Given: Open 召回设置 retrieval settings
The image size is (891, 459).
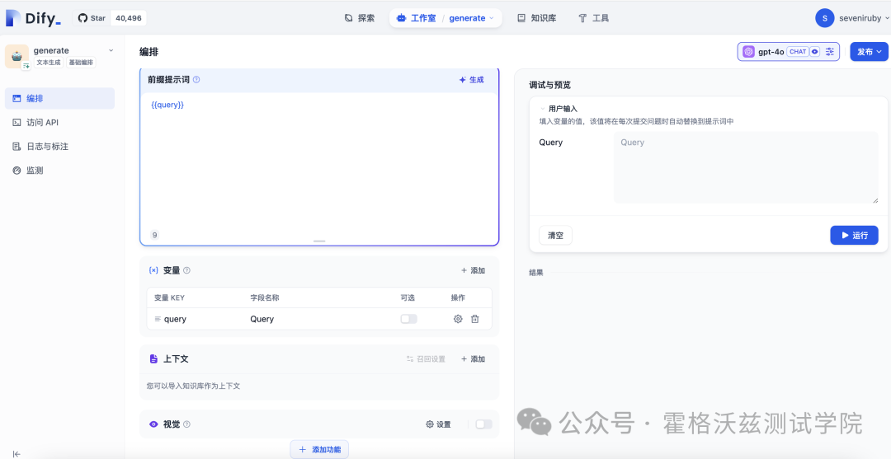Looking at the screenshot, I should click(x=427, y=359).
